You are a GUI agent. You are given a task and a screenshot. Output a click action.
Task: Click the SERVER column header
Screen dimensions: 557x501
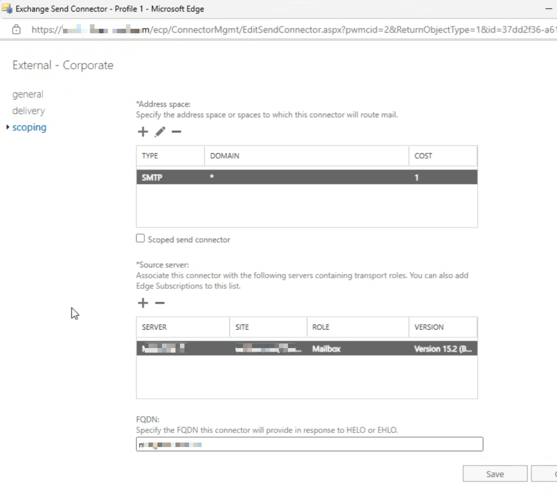coord(183,327)
